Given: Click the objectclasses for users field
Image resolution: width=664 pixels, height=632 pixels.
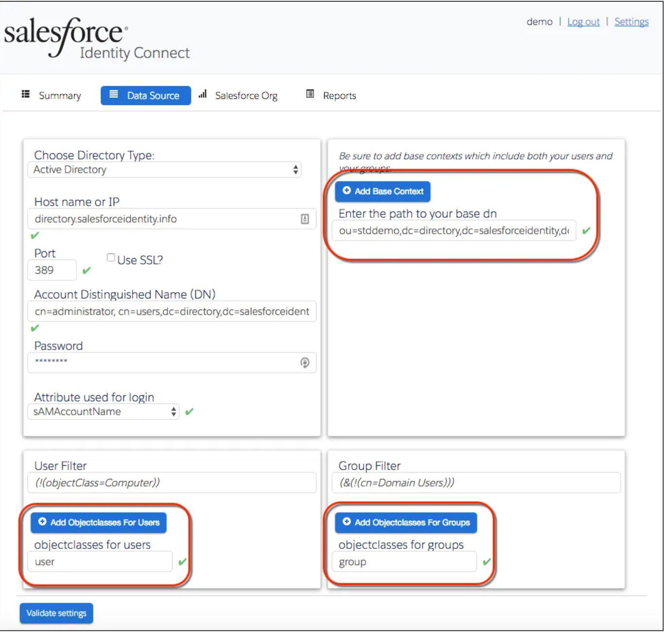Looking at the screenshot, I should click(100, 562).
